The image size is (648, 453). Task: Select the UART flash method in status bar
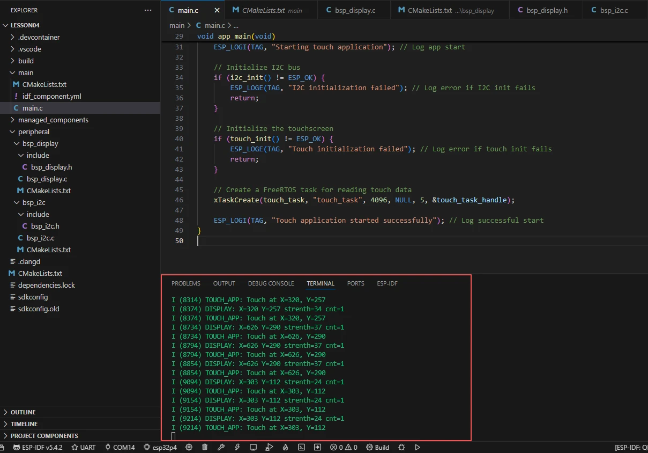(84, 447)
